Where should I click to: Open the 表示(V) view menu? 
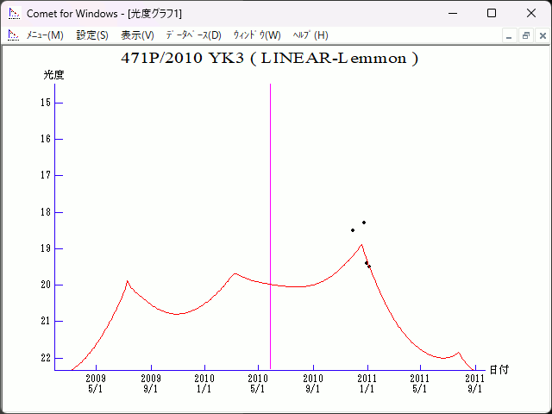[x=137, y=35]
